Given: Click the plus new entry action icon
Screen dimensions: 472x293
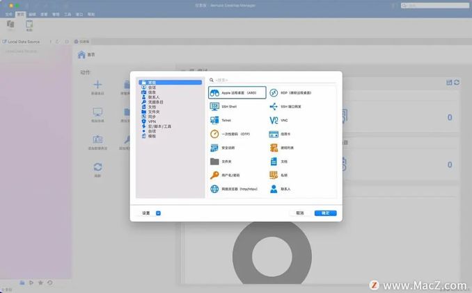Looking at the screenshot, I should coord(97,85).
